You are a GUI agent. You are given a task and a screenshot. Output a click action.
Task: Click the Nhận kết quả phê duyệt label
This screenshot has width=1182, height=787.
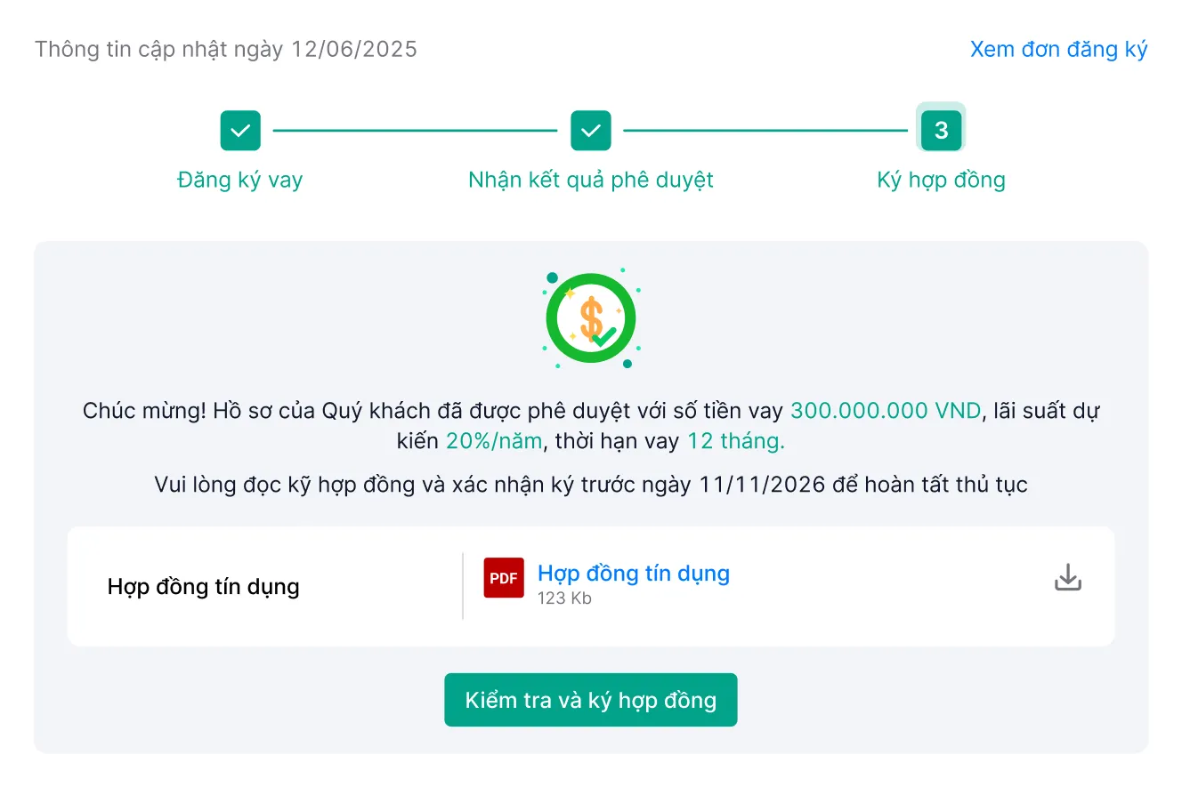pyautogui.click(x=591, y=180)
